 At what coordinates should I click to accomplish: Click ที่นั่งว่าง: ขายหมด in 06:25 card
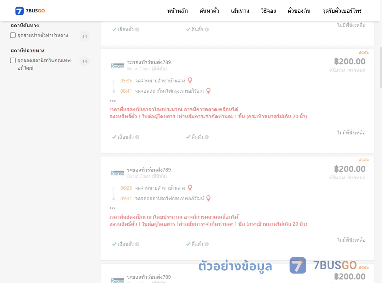pyautogui.click(x=347, y=178)
